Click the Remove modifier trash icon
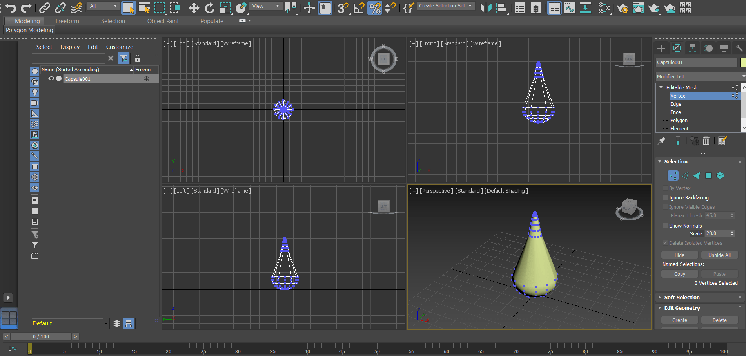746x356 pixels. point(706,141)
